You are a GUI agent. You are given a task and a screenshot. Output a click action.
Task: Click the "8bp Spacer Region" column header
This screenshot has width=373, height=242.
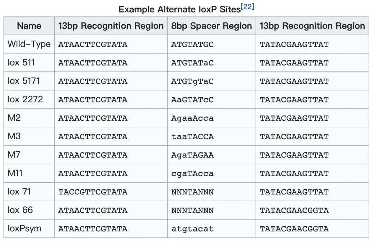pyautogui.click(x=211, y=26)
